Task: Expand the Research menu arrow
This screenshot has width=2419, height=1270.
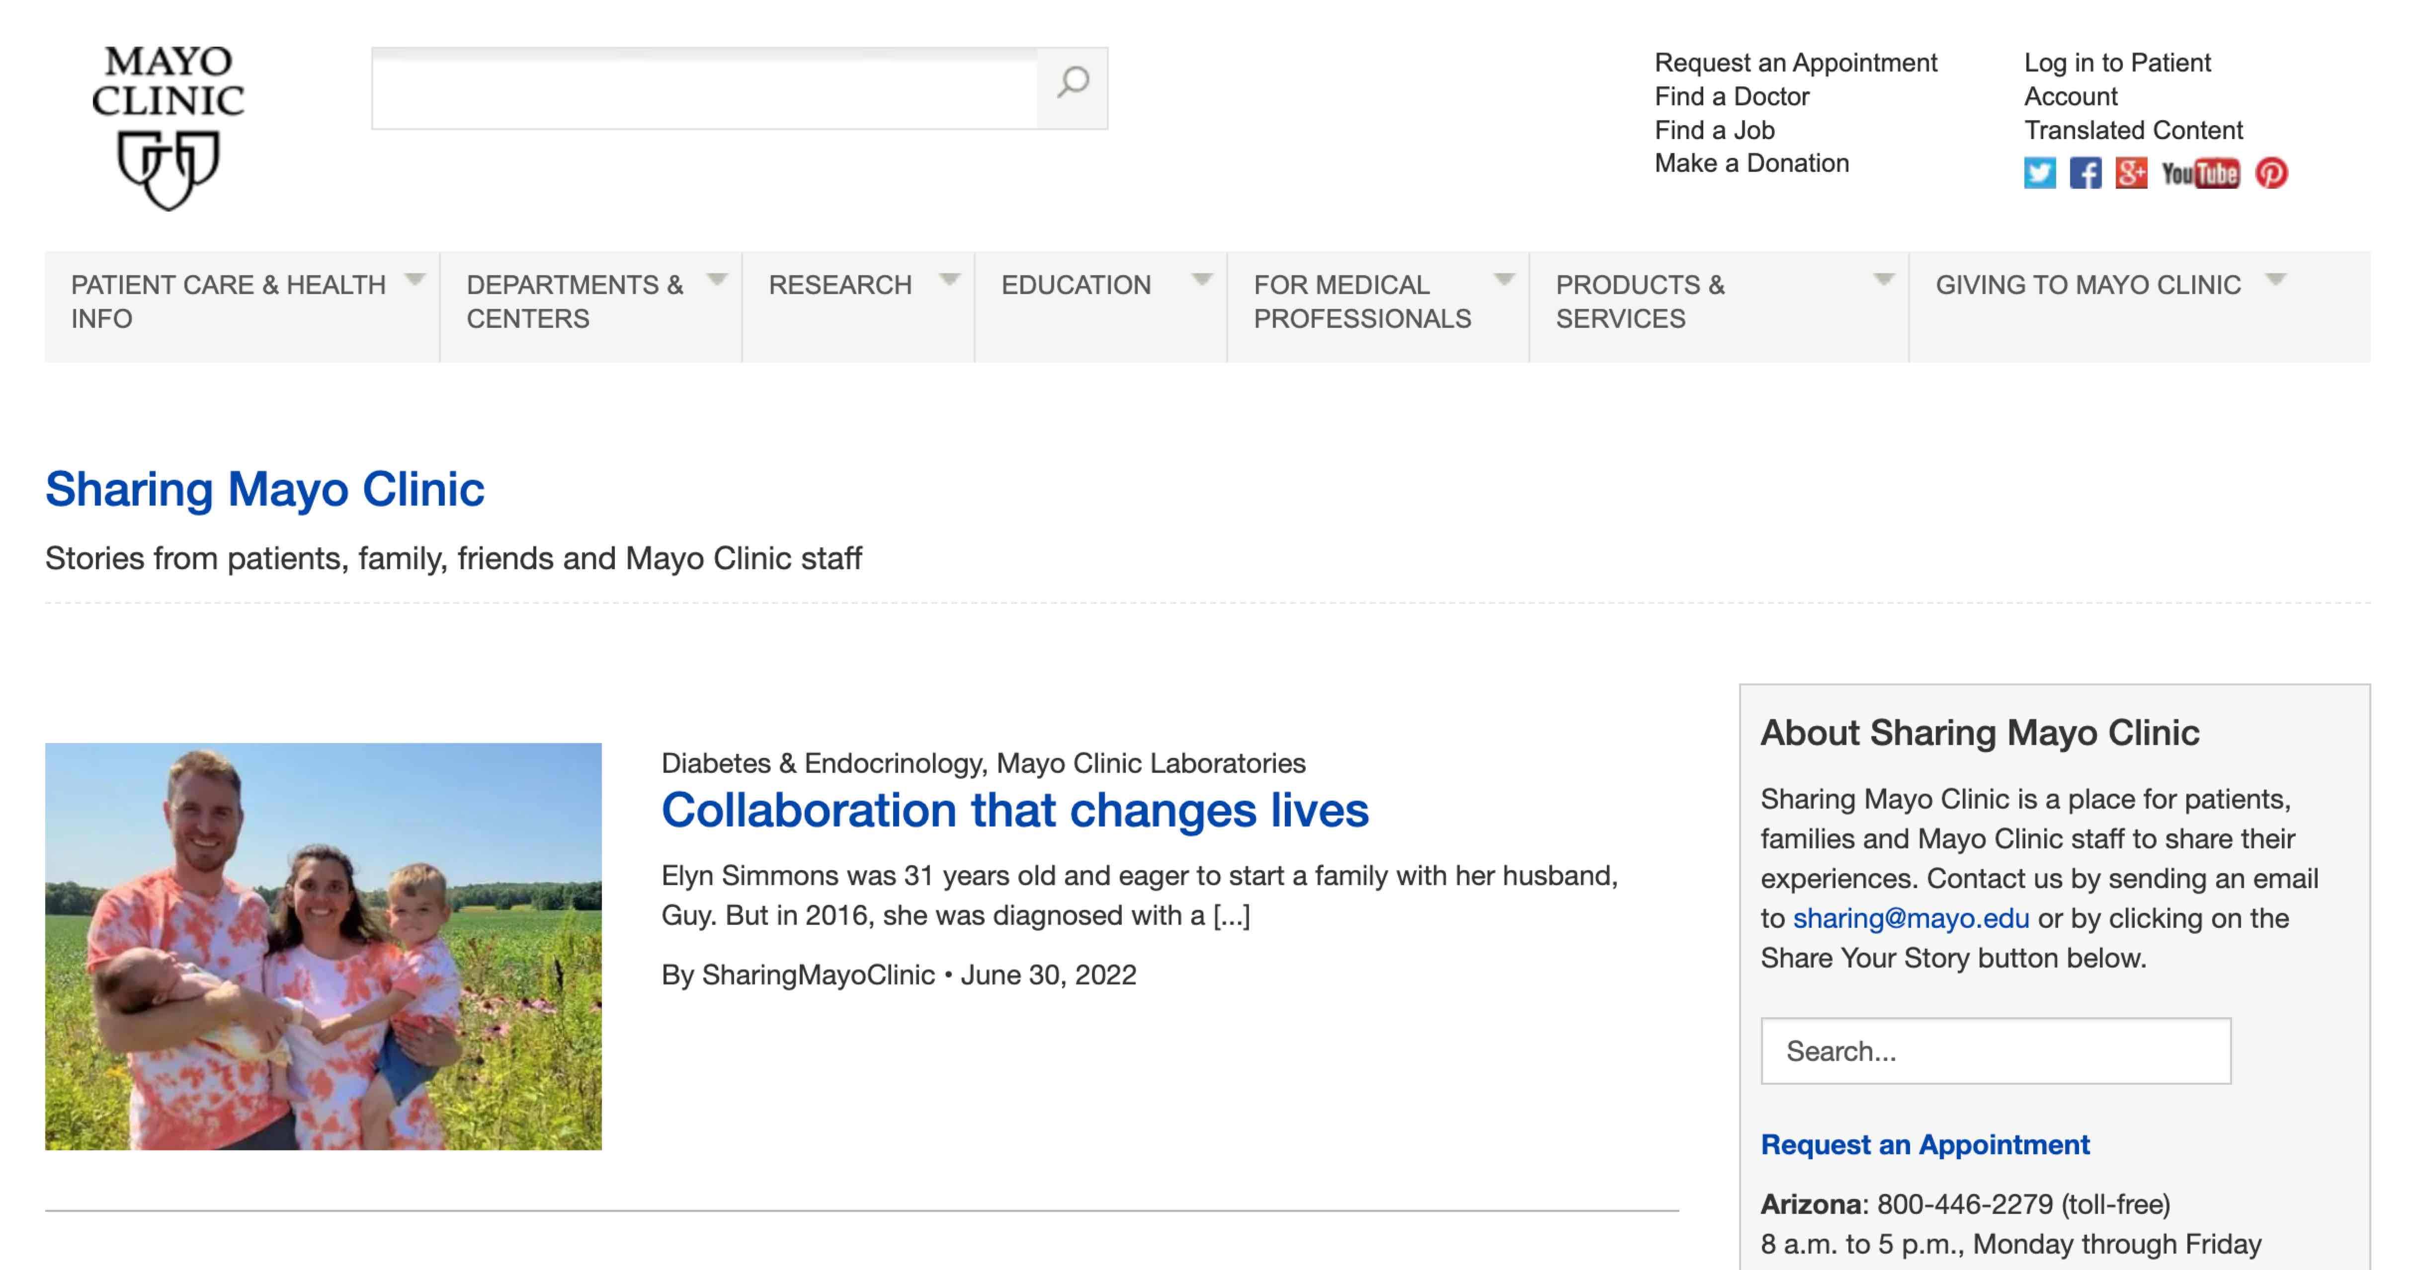Action: 949,279
